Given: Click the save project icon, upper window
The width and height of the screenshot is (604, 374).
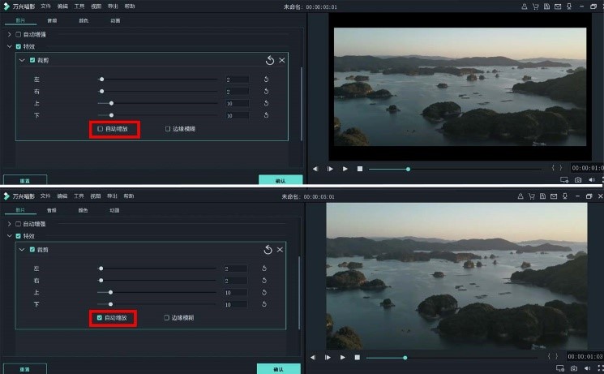Looking at the screenshot, I should pos(546,6).
